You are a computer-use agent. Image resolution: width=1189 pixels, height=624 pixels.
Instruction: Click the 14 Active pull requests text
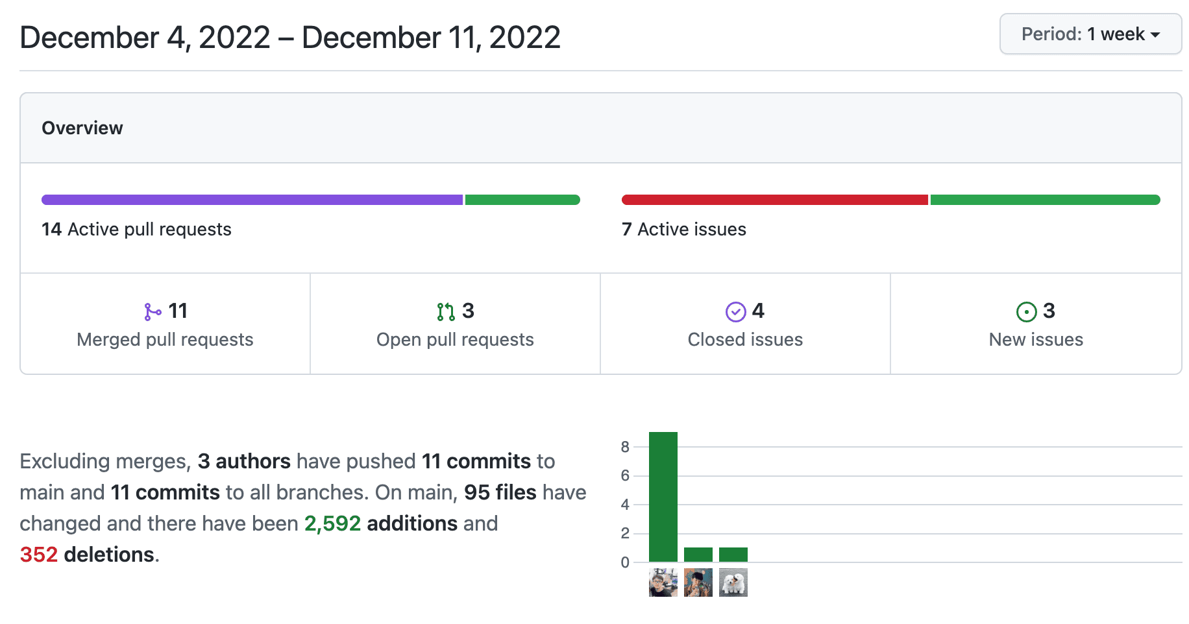136,230
